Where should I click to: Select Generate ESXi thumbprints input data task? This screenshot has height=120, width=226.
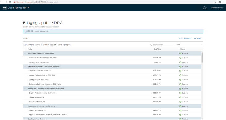click(43, 58)
